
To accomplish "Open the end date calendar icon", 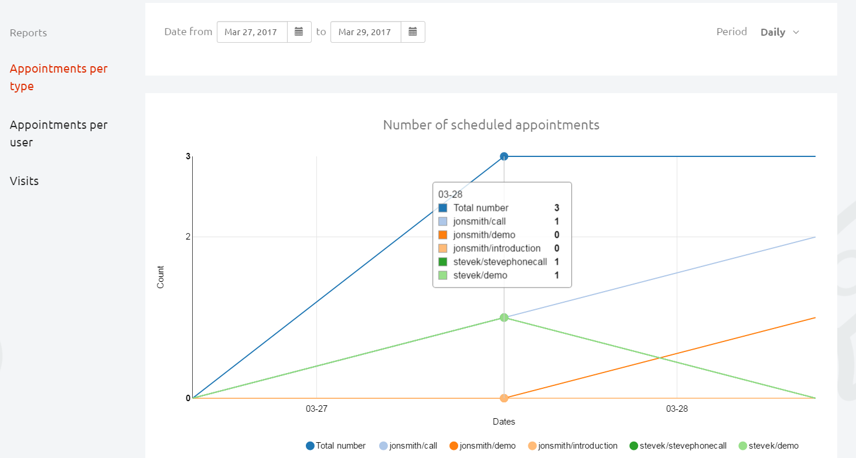I will 412,32.
